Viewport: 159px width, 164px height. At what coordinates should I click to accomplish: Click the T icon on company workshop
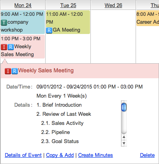(4, 23)
